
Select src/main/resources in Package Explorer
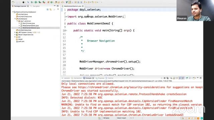[x=25, y=17]
